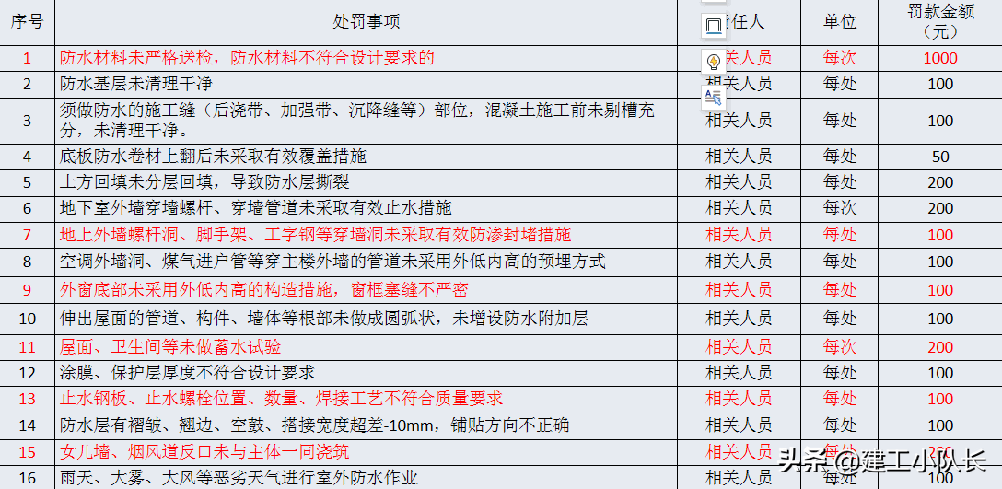Select sequence number 3 cell
This screenshot has height=489, width=1002.
click(x=27, y=121)
